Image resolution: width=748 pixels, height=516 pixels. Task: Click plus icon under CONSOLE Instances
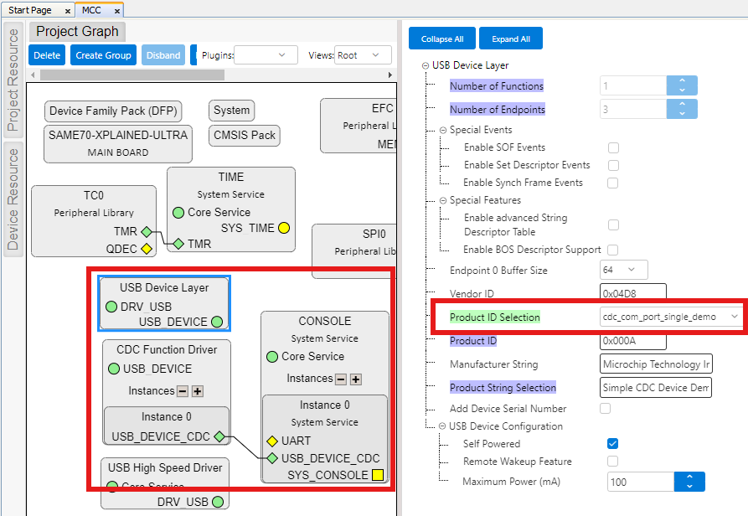point(356,379)
